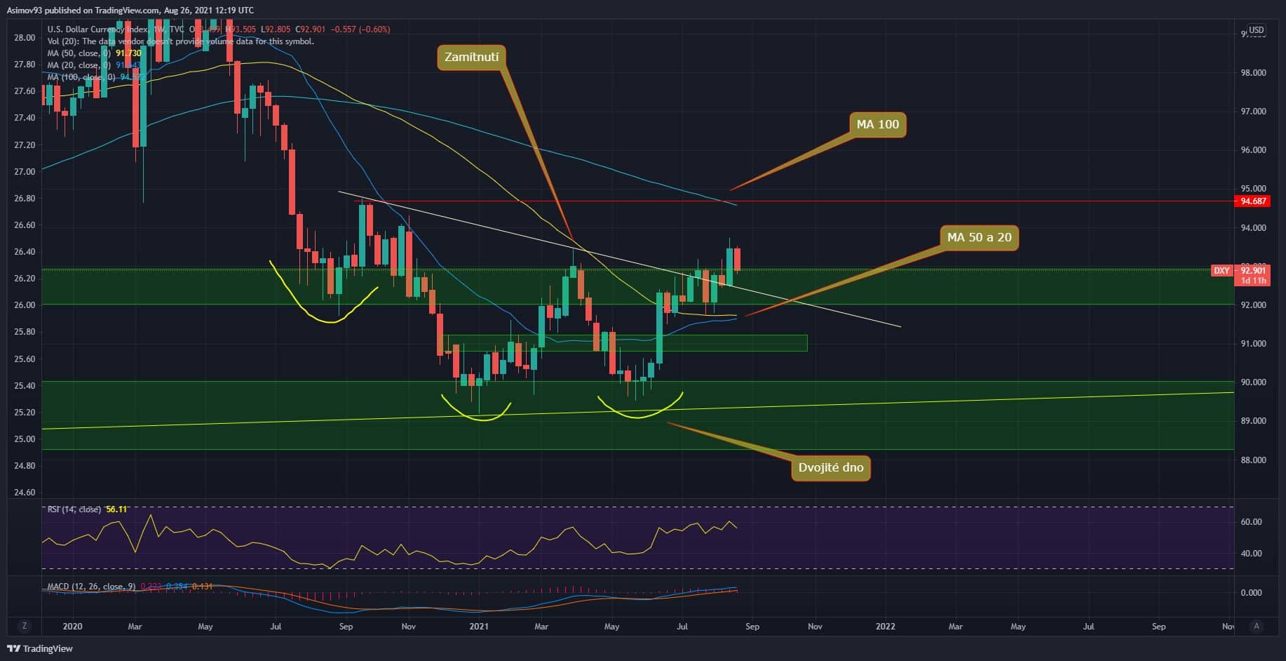Viewport: 1286px width, 661px height.
Task: Click 25.00 on the left price scale
Action: pyautogui.click(x=25, y=439)
